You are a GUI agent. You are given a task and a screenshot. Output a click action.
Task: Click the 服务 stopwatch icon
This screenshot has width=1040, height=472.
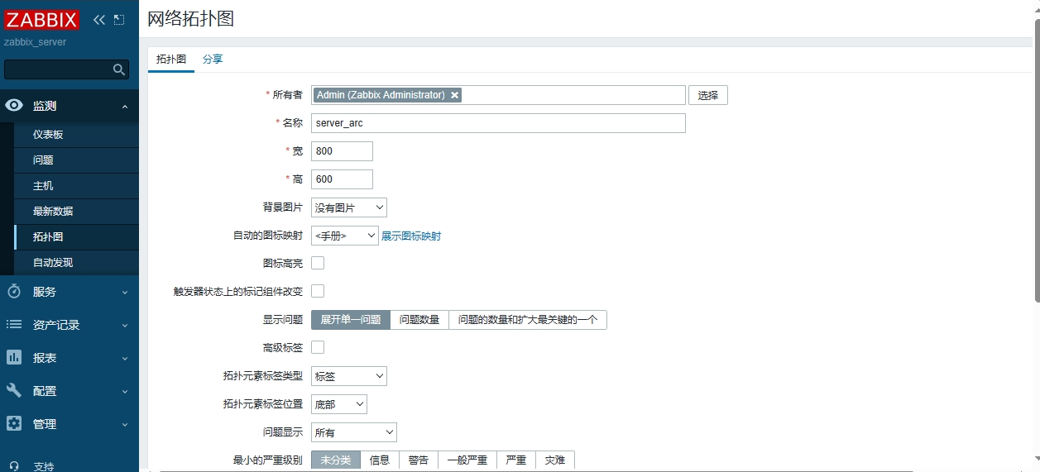(x=14, y=292)
